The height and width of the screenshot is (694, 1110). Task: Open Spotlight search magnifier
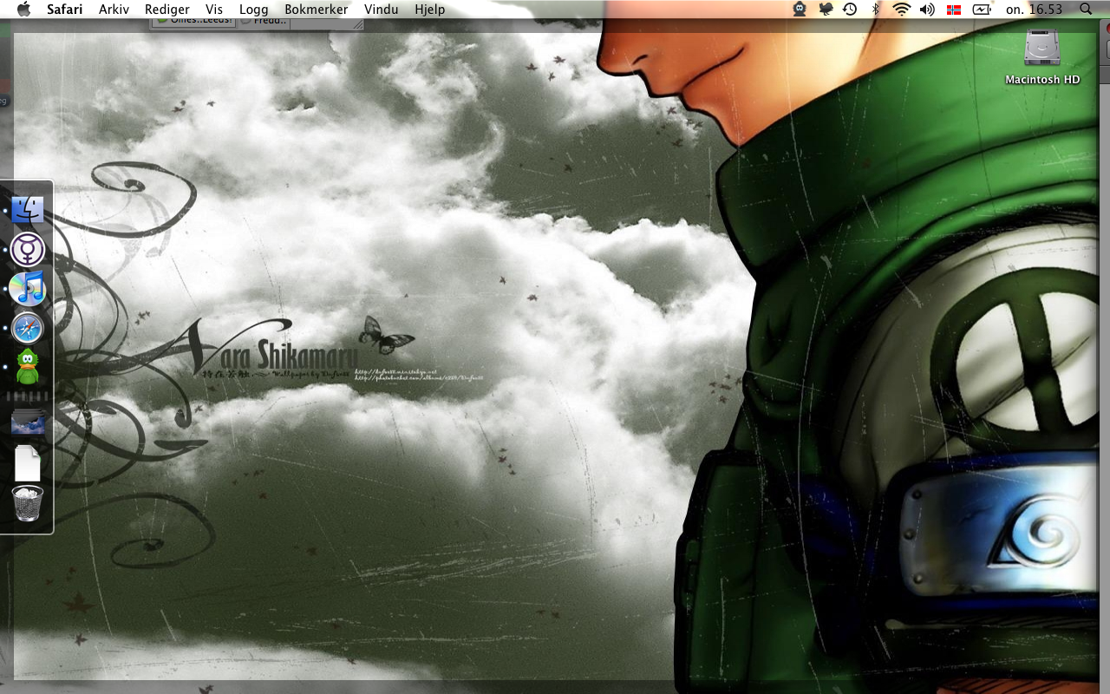point(1087,9)
